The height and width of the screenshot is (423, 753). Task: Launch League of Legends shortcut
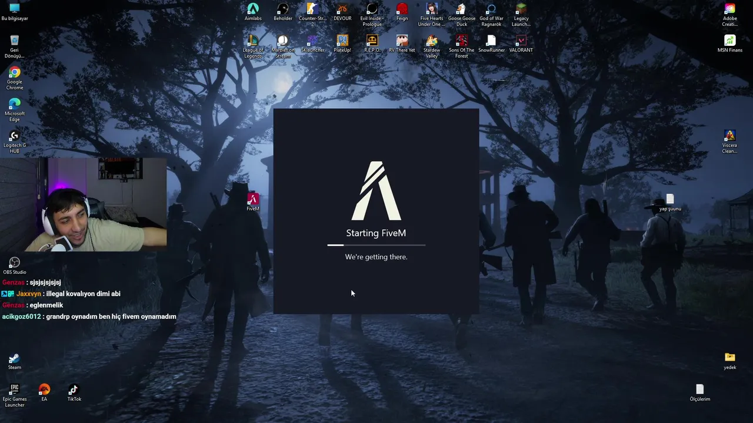coord(253,46)
